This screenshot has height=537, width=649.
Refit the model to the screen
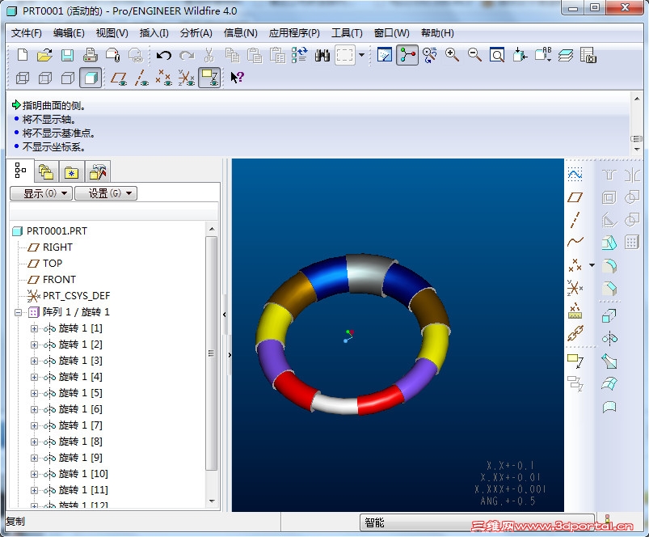pos(497,55)
